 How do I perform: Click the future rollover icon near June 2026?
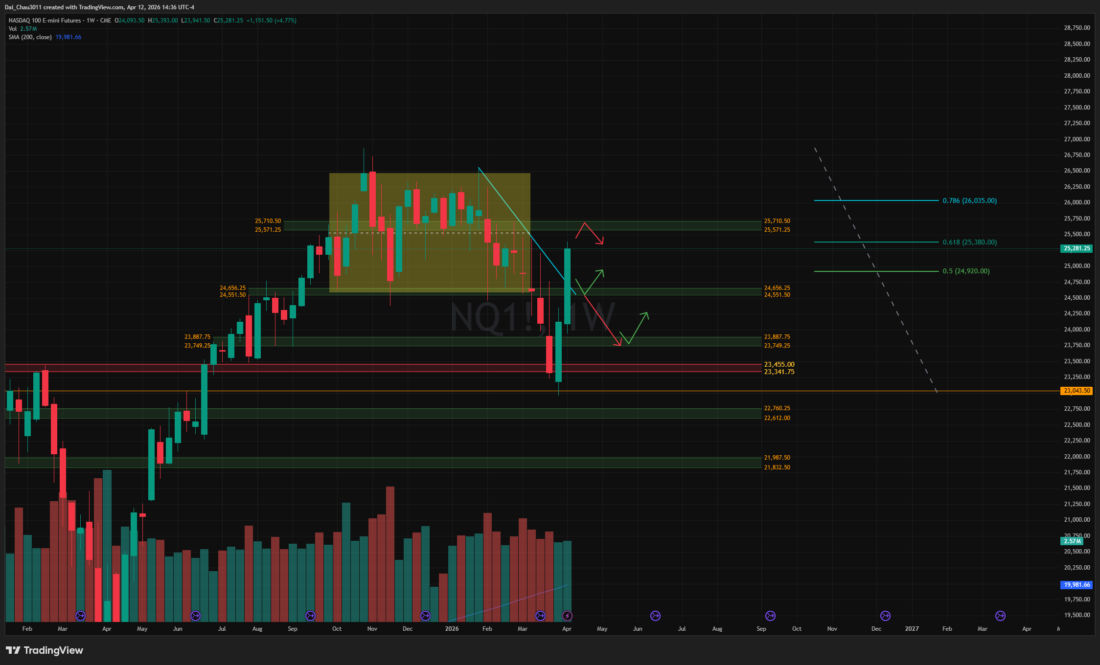[x=655, y=616]
